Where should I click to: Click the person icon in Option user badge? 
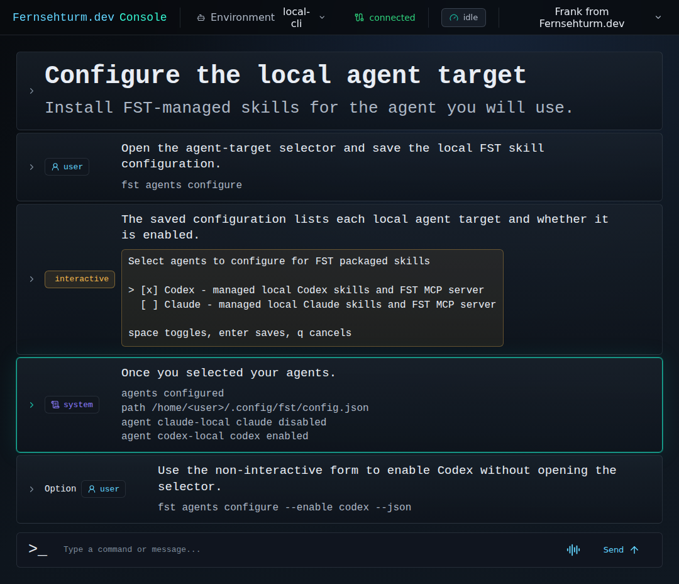(92, 489)
